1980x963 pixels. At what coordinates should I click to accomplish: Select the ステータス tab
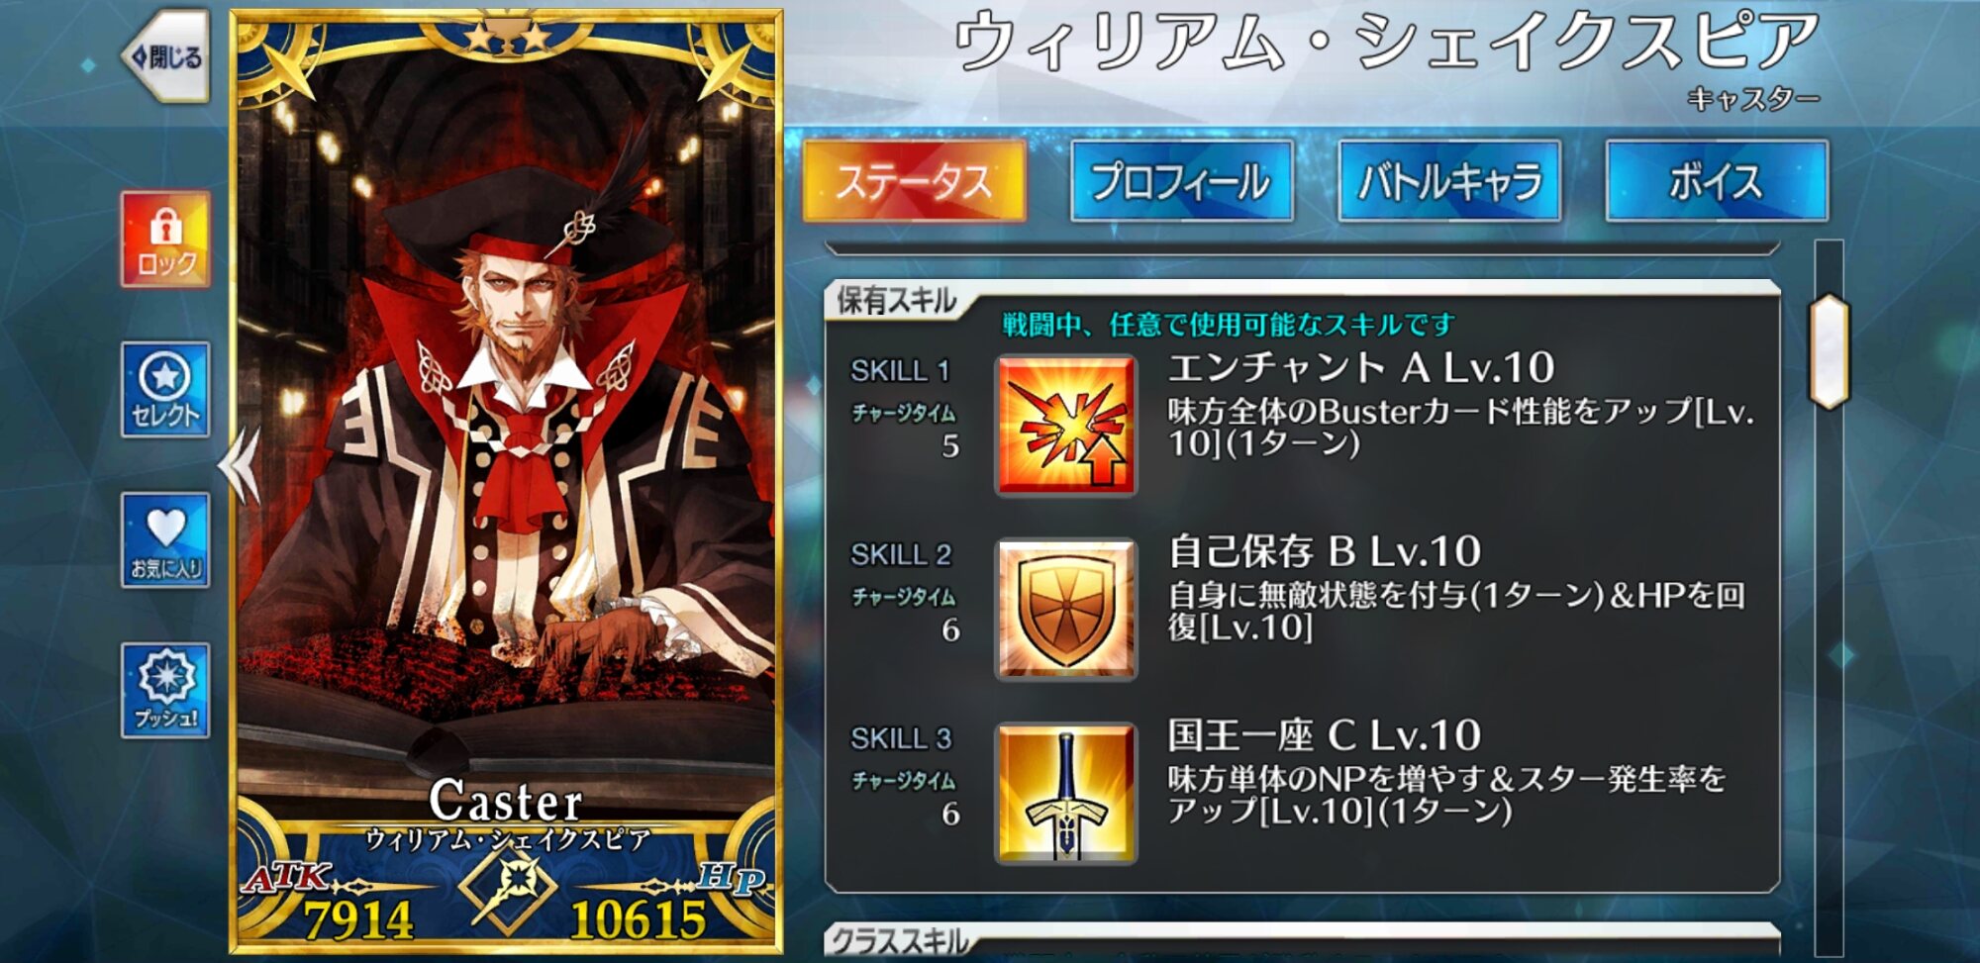[914, 181]
